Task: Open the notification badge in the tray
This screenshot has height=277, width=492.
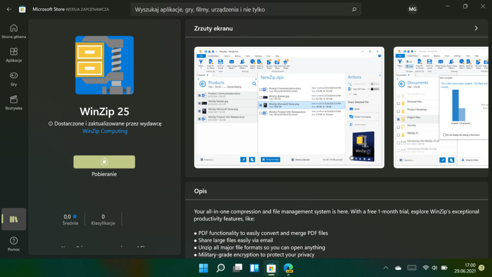Action: pyautogui.click(x=482, y=268)
